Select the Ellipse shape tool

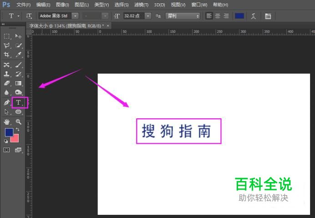[18, 112]
